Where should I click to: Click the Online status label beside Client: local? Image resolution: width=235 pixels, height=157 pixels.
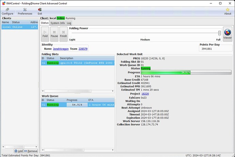point(61,18)
